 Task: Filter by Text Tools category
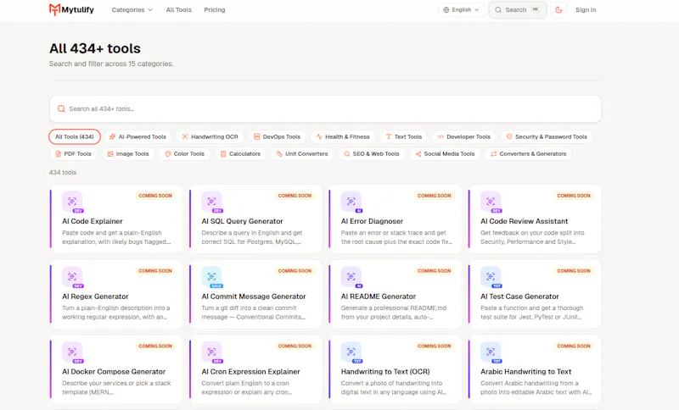404,136
